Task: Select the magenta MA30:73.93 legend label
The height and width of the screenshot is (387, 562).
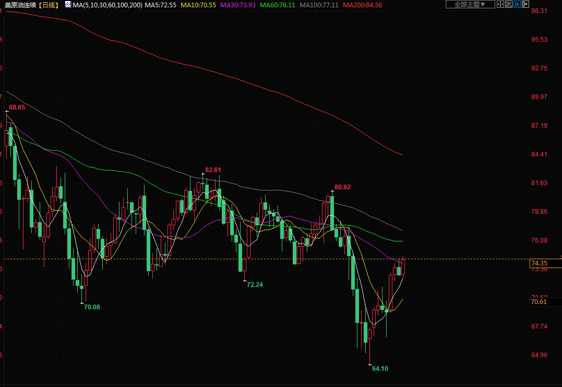Action: [x=238, y=5]
